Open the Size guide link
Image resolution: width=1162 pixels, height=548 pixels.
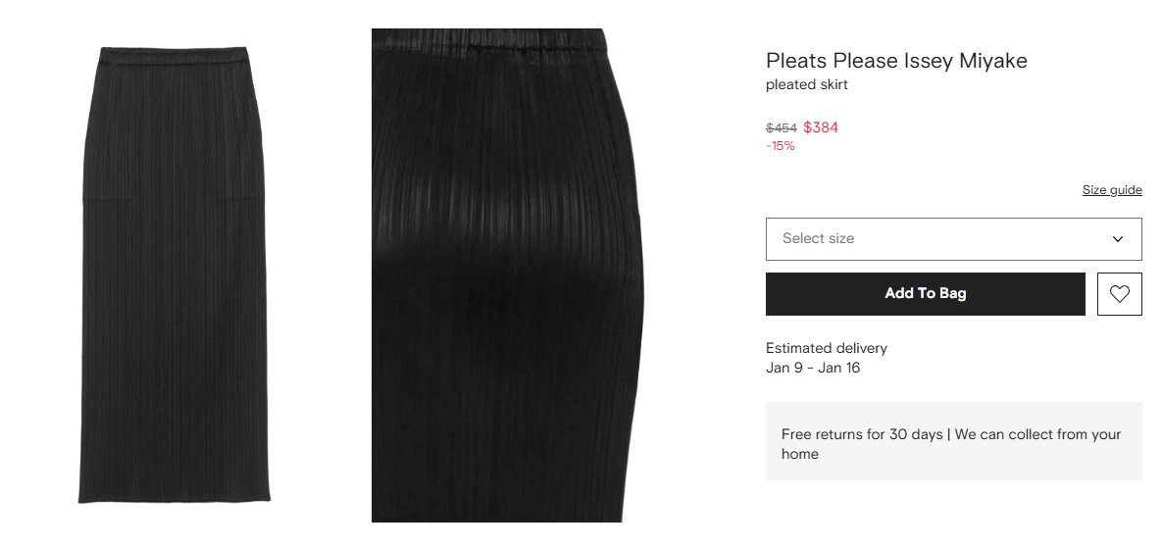pos(1112,189)
